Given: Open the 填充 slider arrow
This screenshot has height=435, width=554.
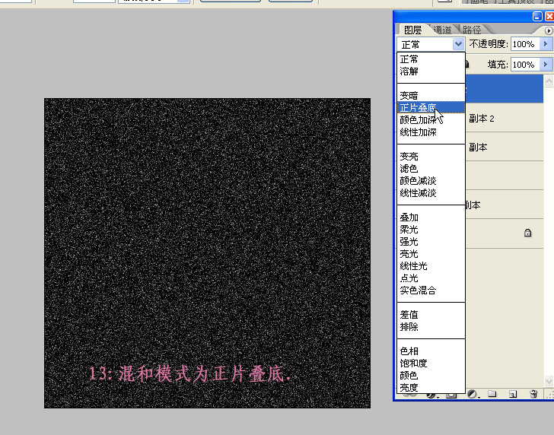Looking at the screenshot, I should [x=546, y=65].
